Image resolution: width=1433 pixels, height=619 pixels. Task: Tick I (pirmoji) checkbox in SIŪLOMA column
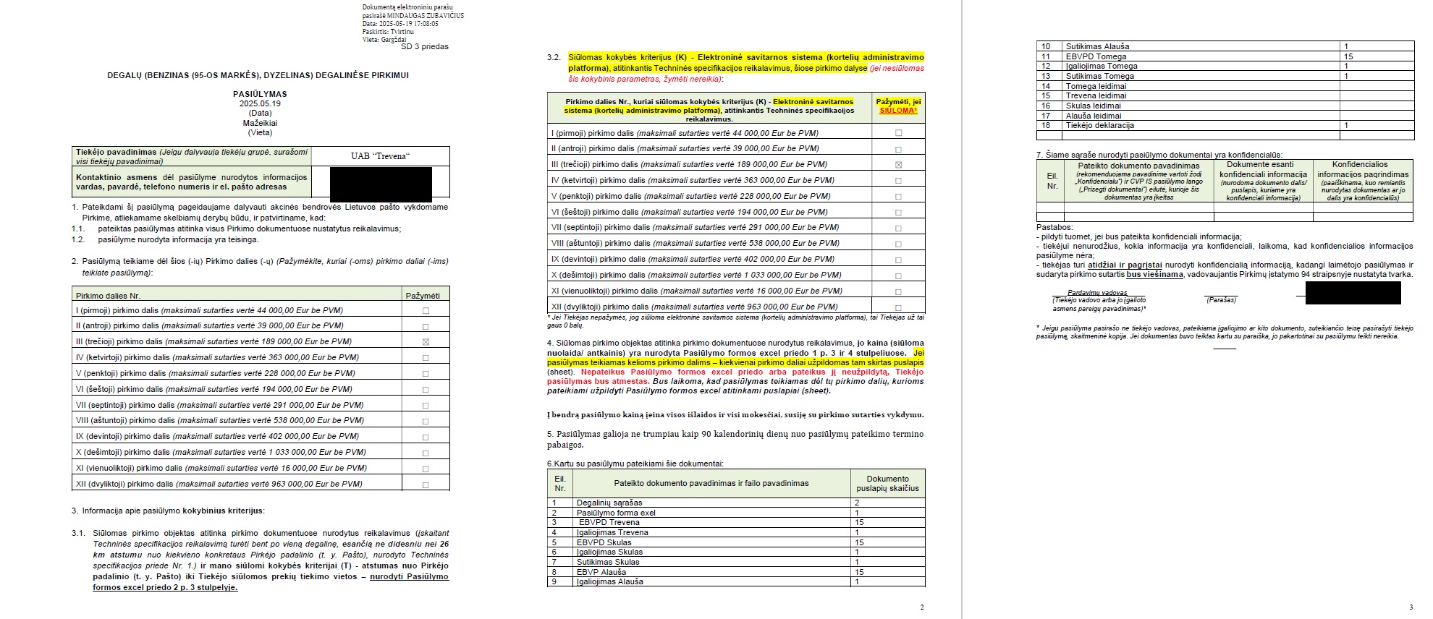(899, 133)
